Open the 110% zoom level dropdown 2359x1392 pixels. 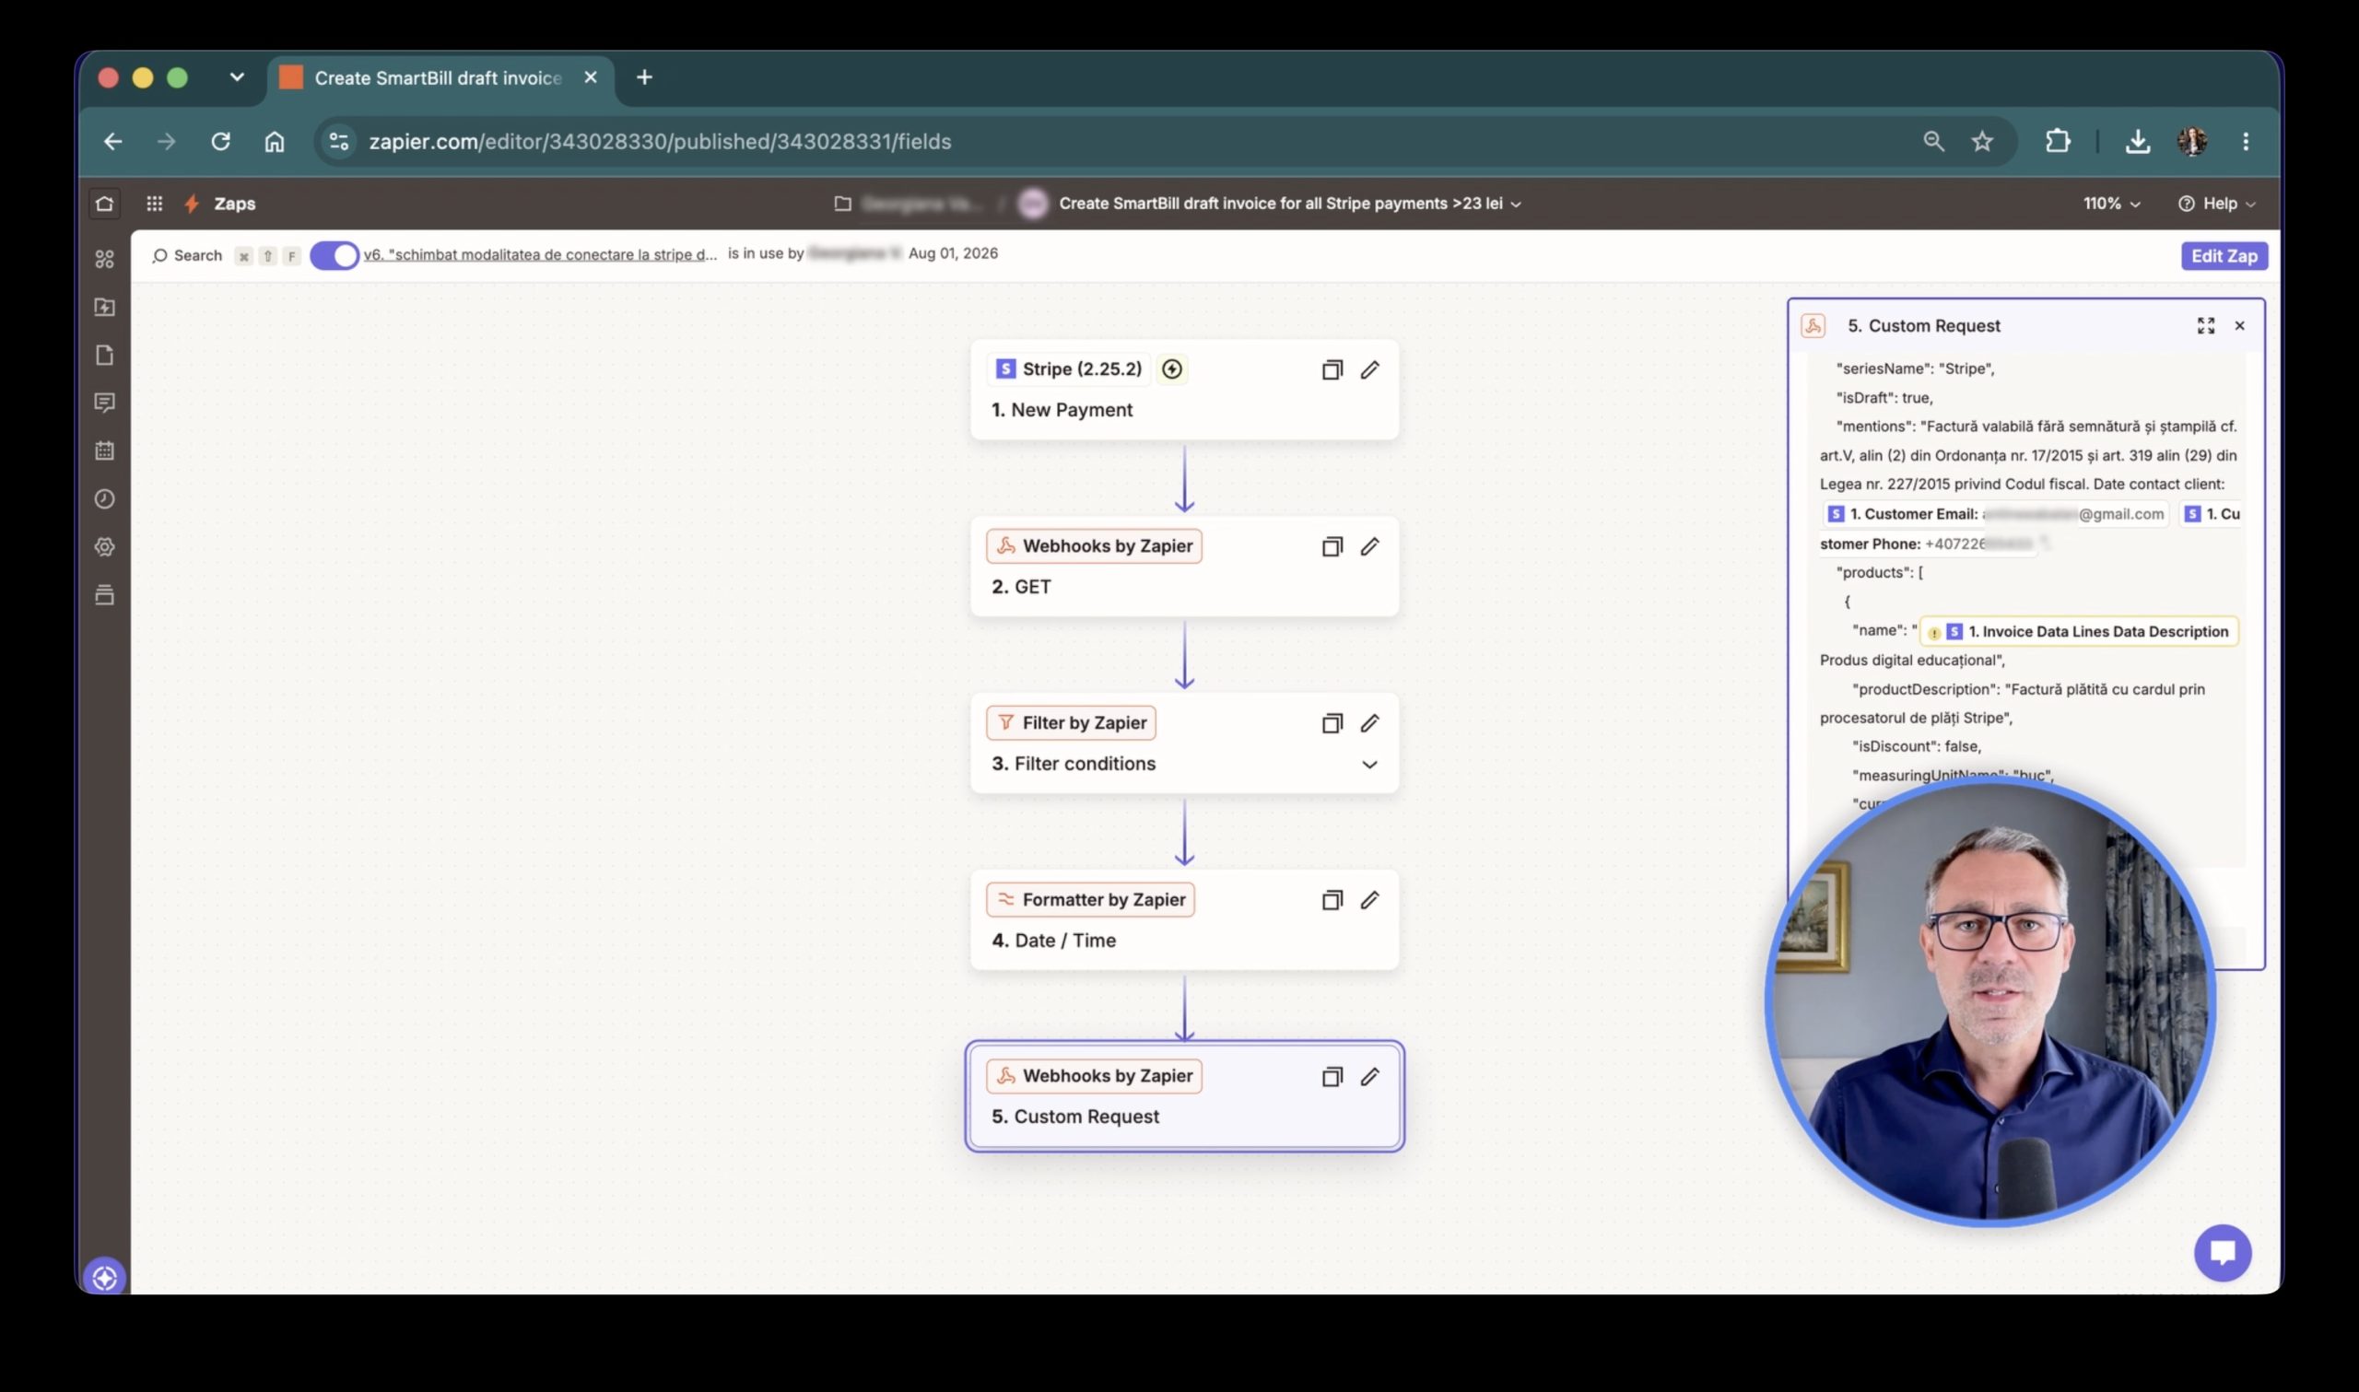pos(2111,204)
